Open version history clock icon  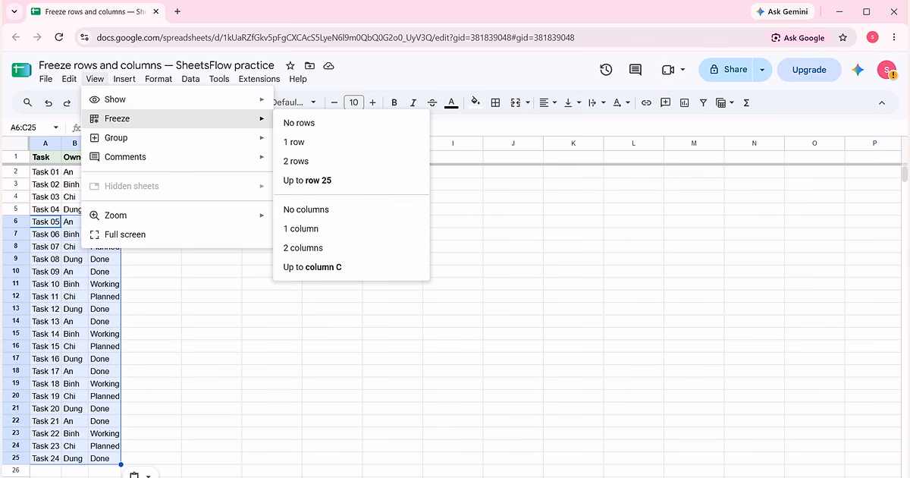606,70
